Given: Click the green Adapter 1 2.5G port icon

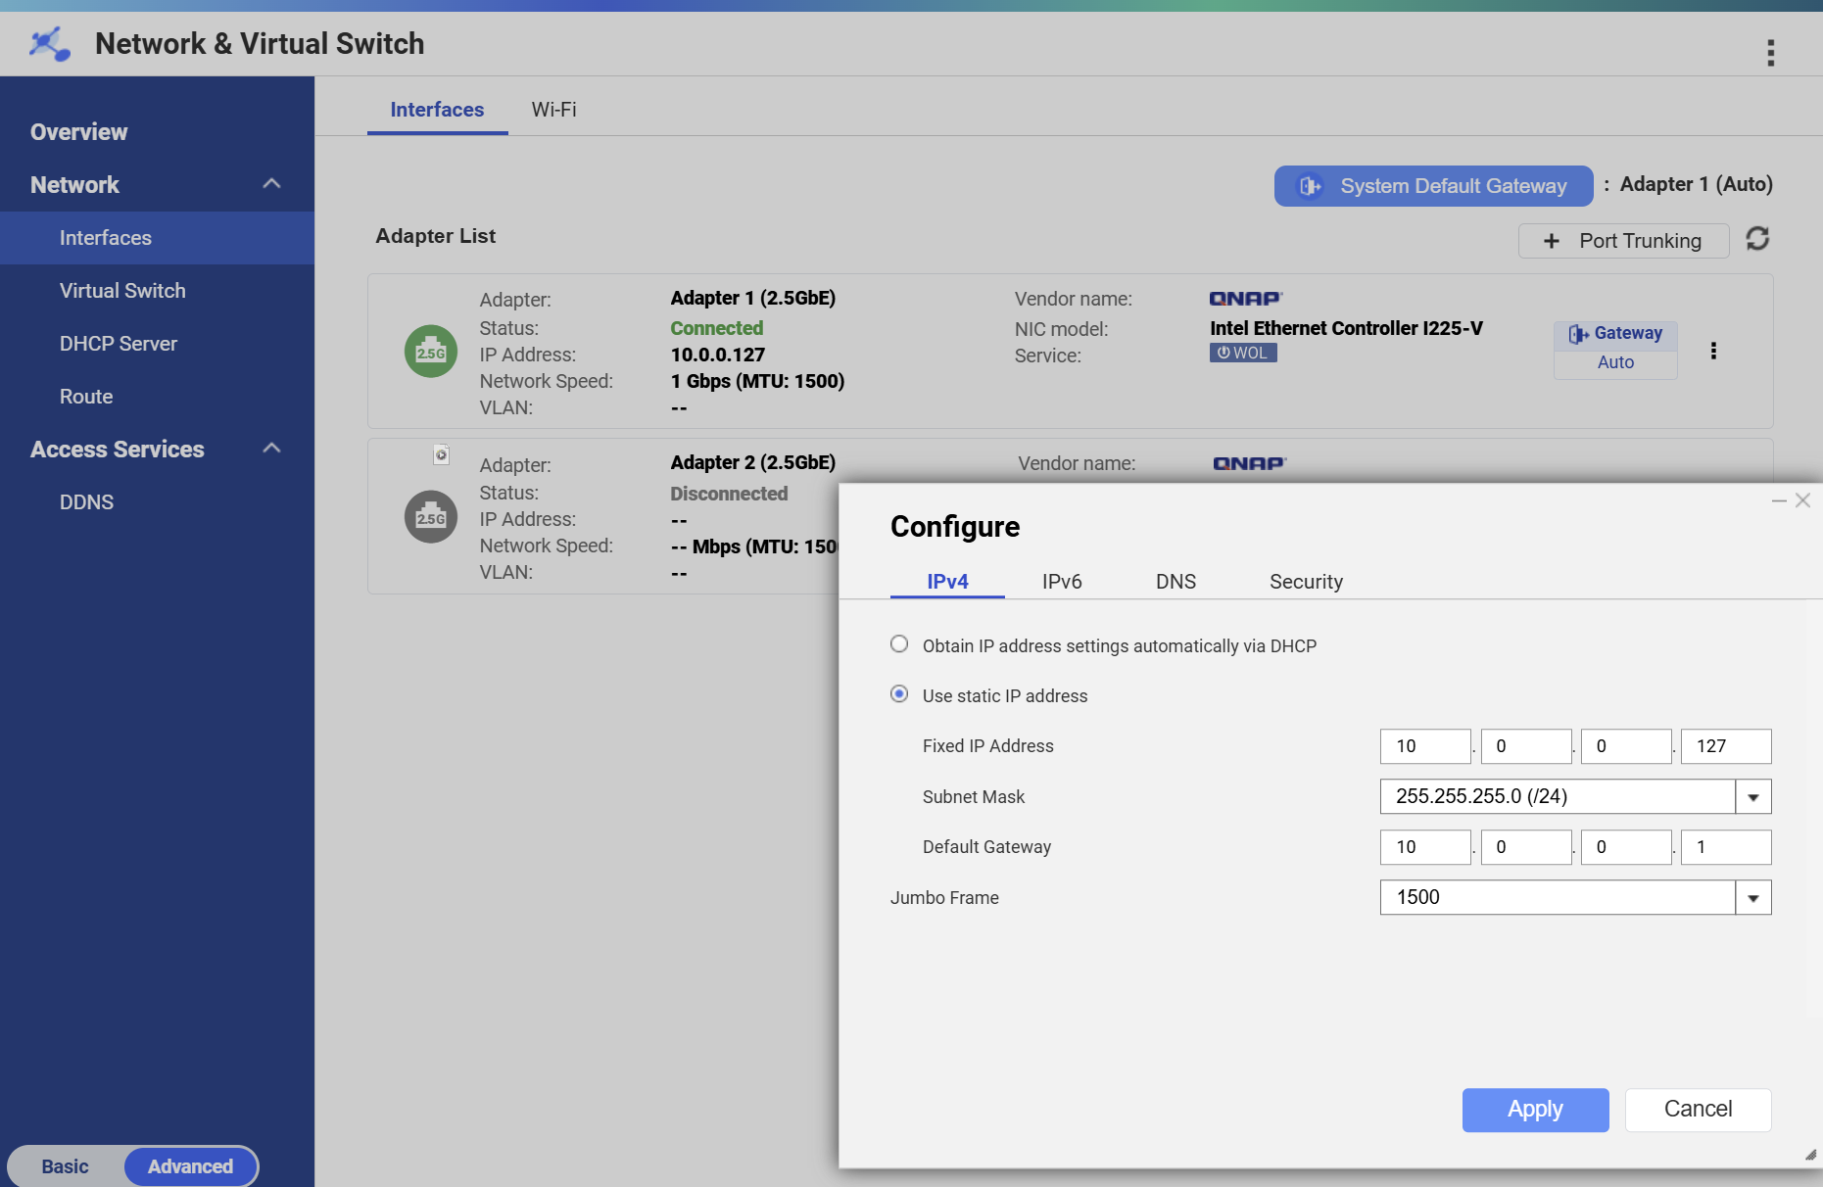Looking at the screenshot, I should [431, 352].
